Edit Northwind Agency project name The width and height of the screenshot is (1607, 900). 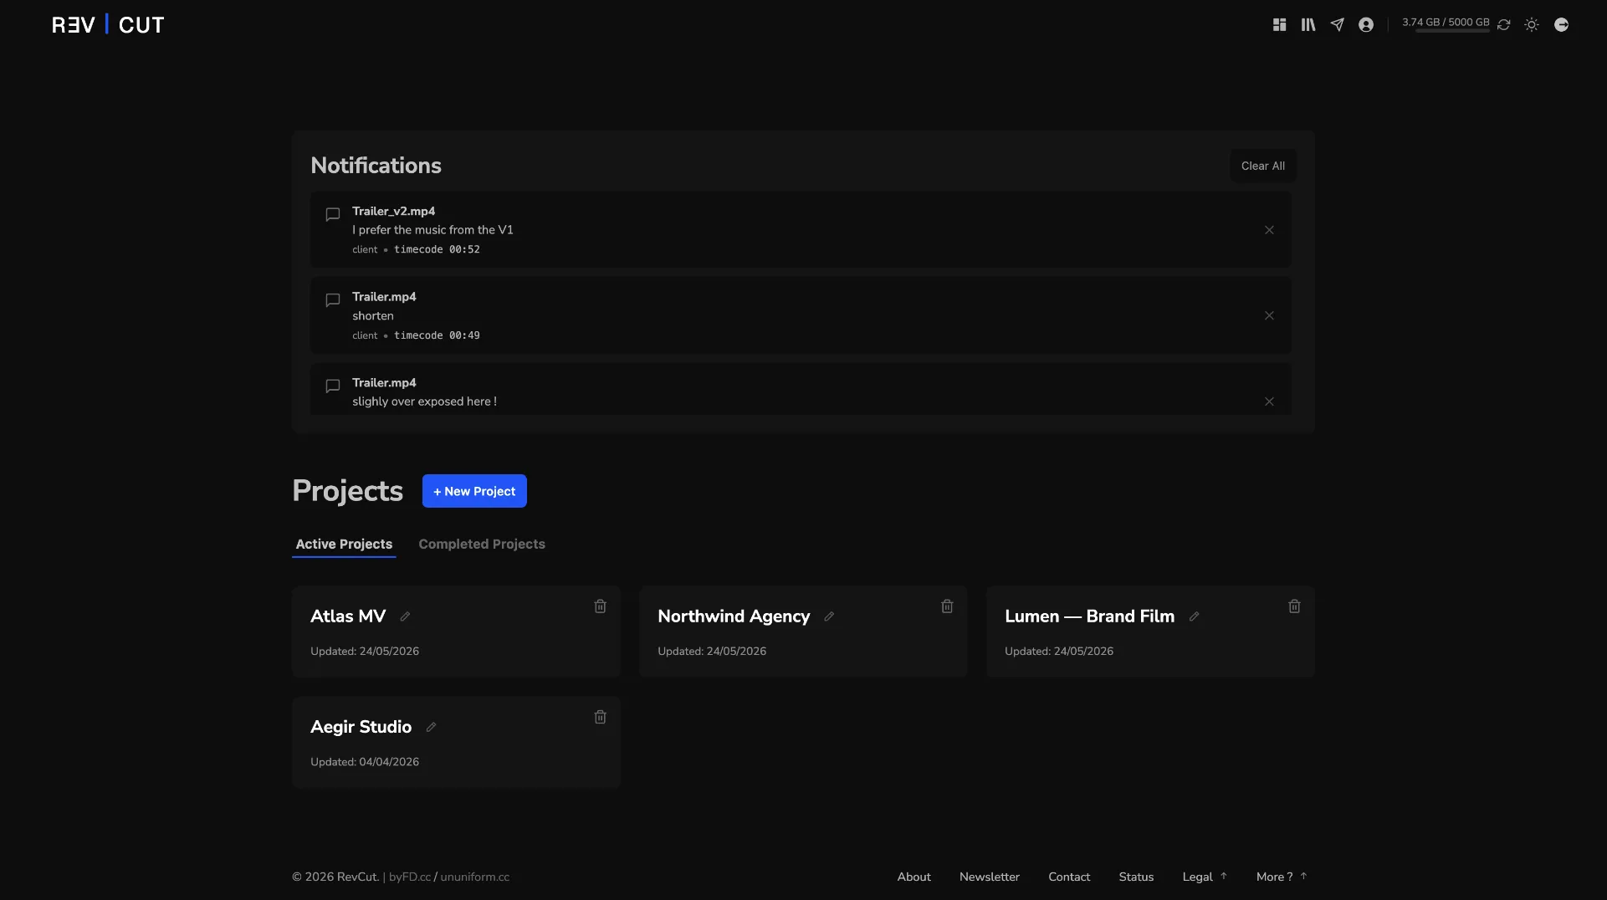click(829, 616)
